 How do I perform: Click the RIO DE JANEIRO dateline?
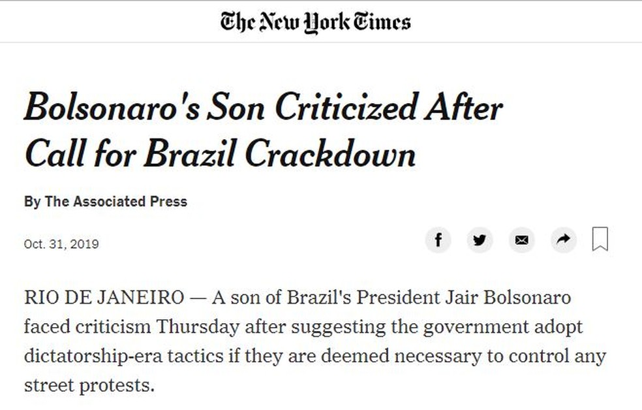tap(104, 298)
